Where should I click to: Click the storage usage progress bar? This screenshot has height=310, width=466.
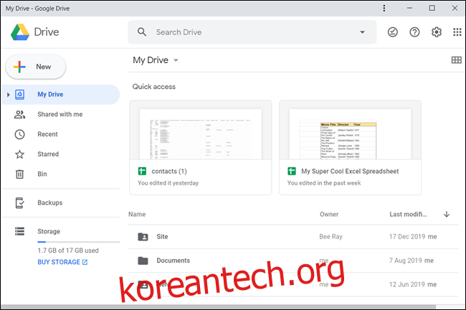click(x=78, y=242)
